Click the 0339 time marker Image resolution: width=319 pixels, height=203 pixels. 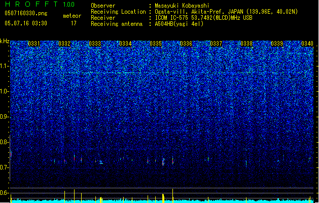277,44
